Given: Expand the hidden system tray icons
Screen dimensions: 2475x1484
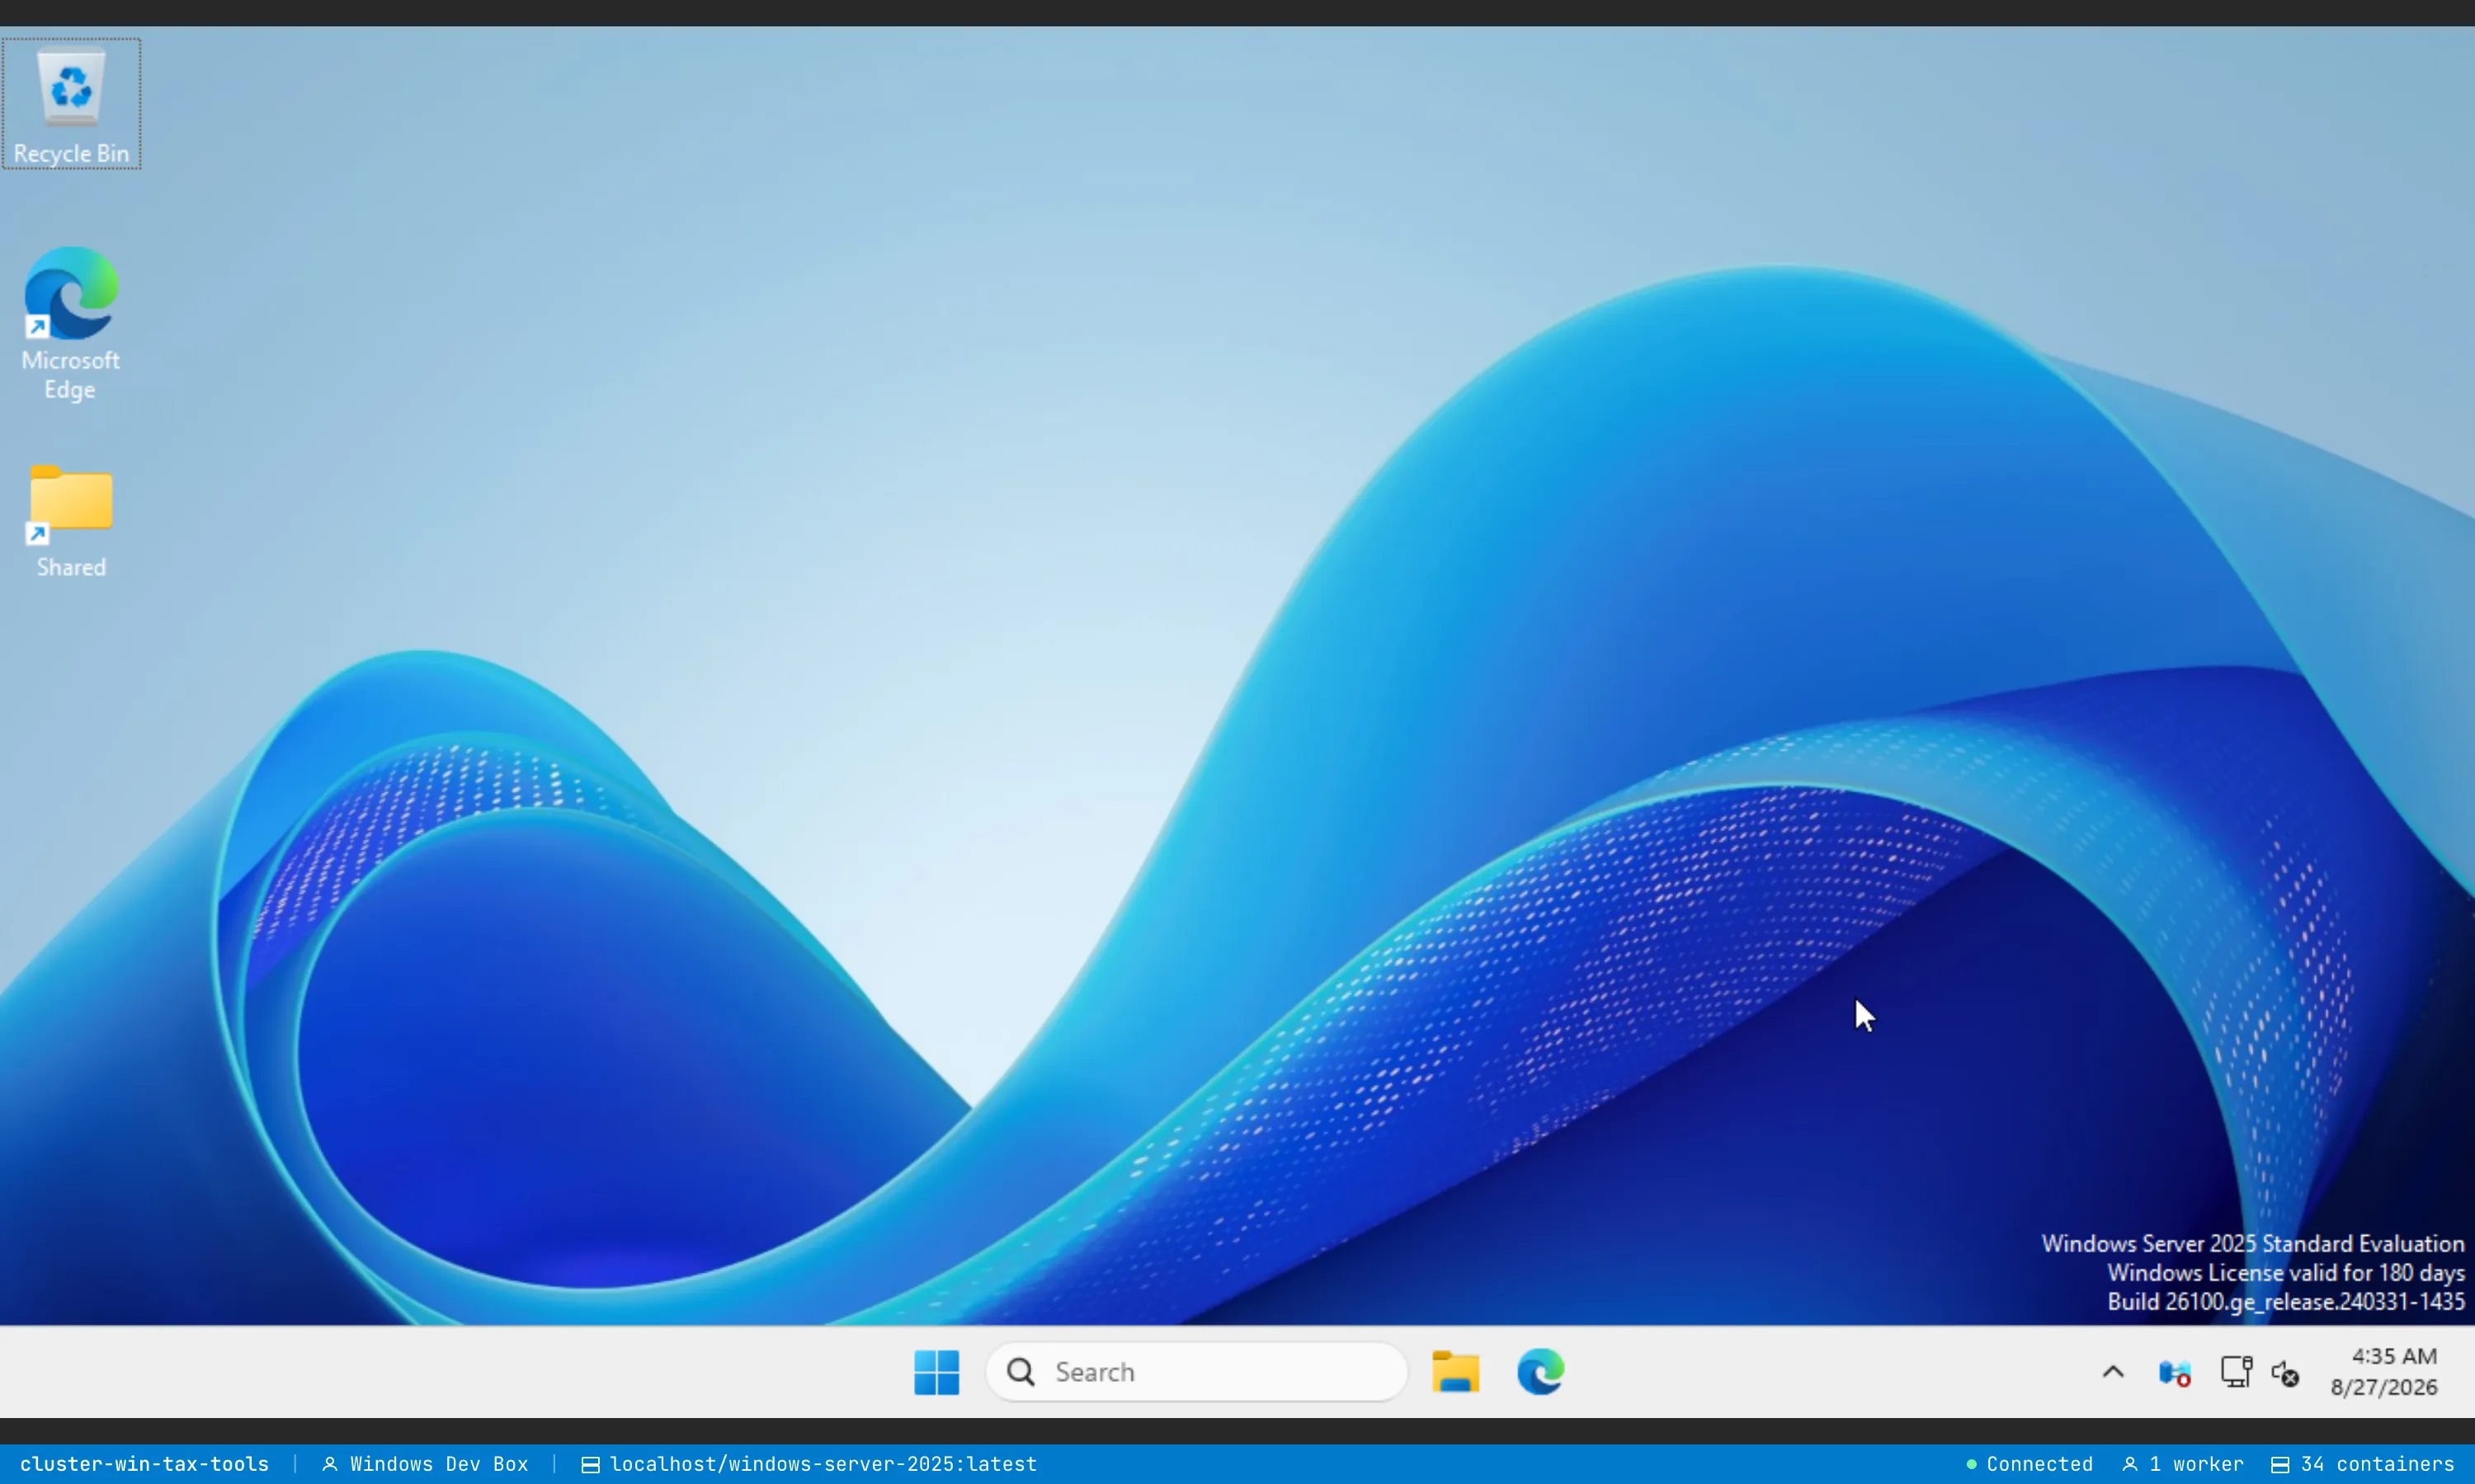Looking at the screenshot, I should pyautogui.click(x=2113, y=1372).
